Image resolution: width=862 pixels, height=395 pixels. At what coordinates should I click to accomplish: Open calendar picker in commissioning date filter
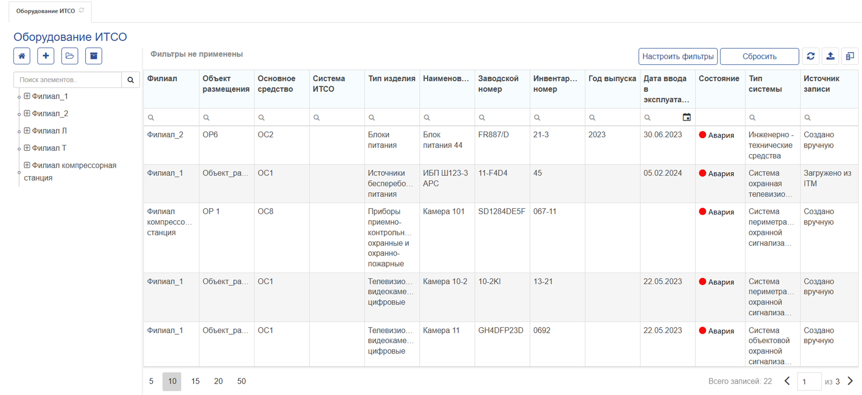[x=686, y=117]
